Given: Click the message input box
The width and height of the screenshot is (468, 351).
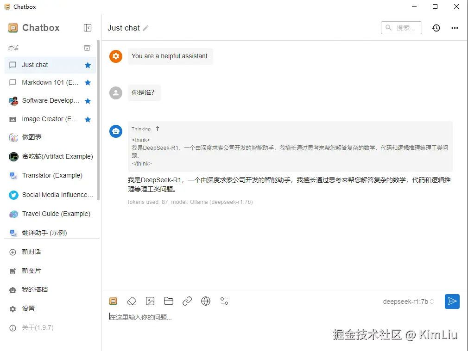Looking at the screenshot, I should point(284,317).
